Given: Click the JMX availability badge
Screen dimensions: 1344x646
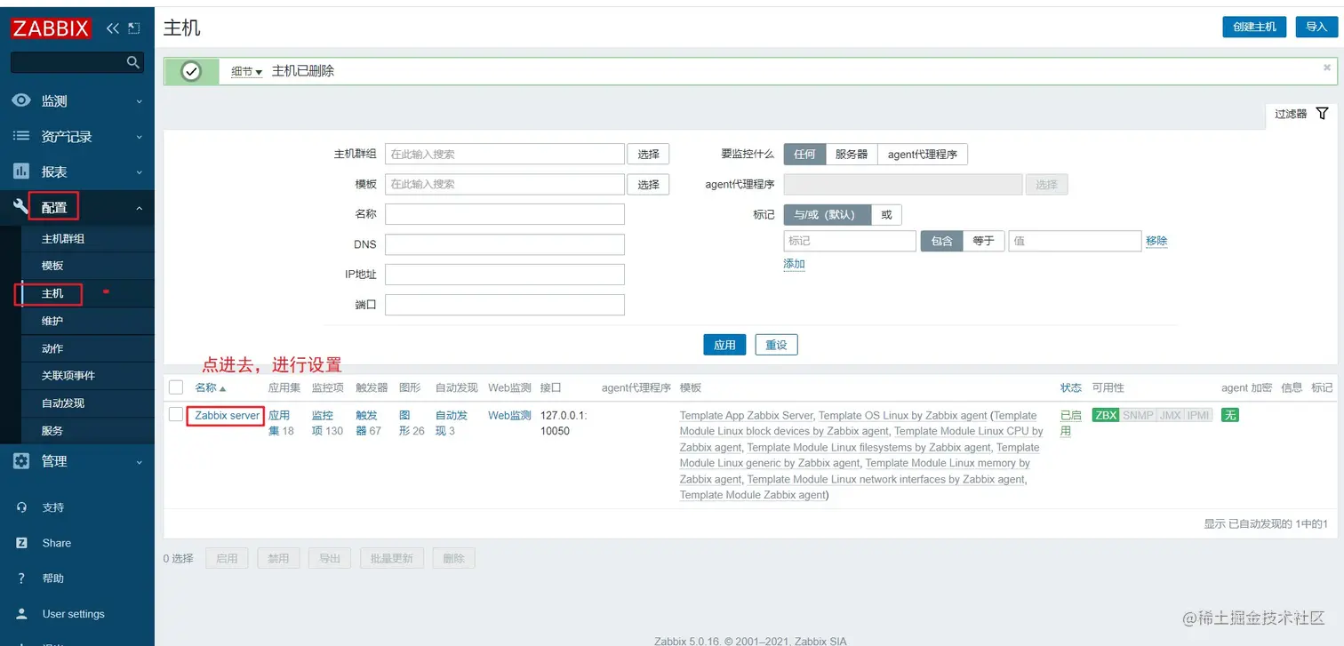Looking at the screenshot, I should 1170,415.
